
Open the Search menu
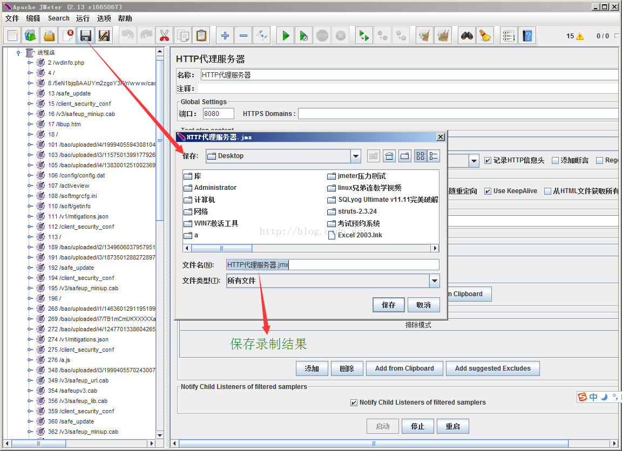(x=59, y=18)
